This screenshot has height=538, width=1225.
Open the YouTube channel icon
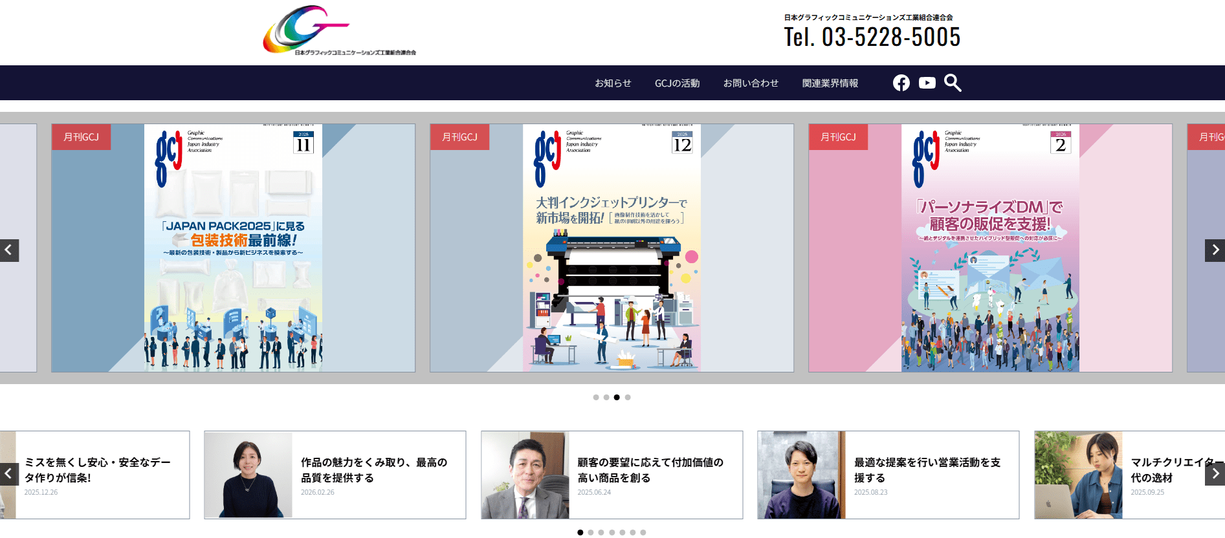[x=927, y=83]
